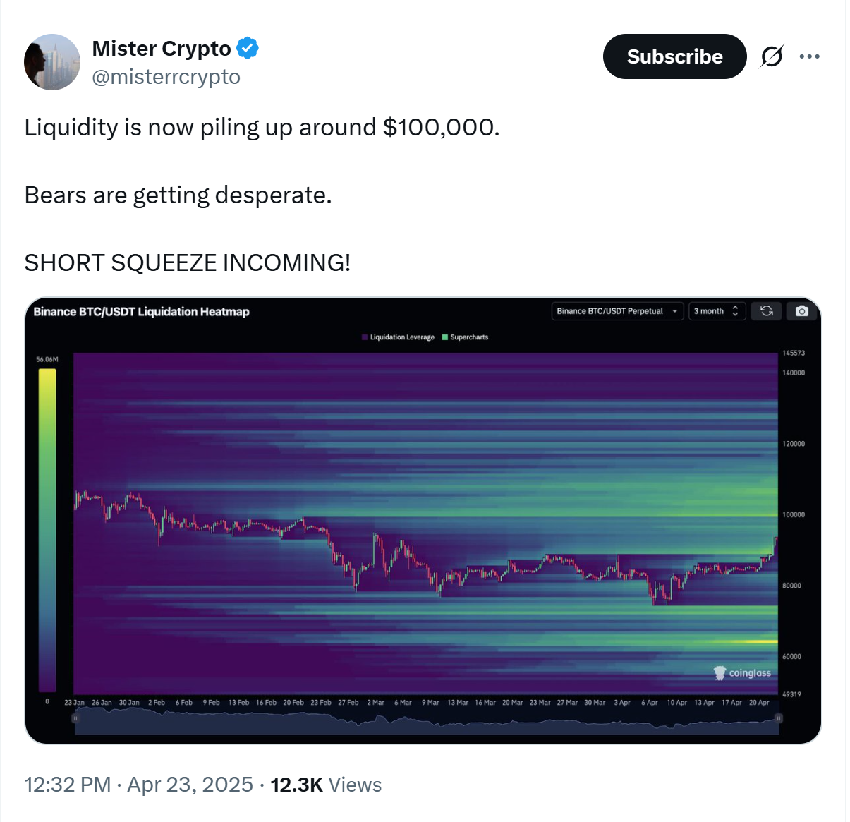Toggle the Supercharts legend item

click(x=466, y=337)
